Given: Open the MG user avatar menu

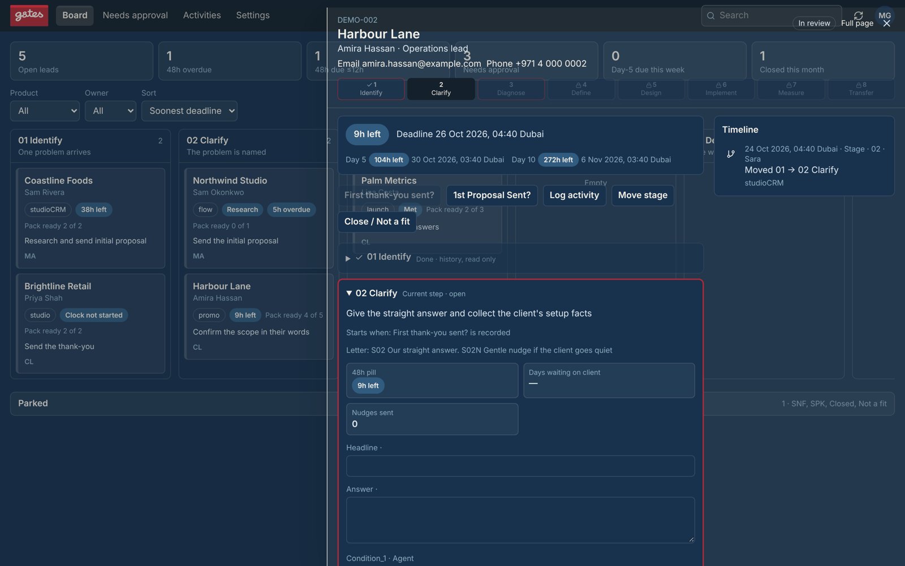Looking at the screenshot, I should click(x=885, y=15).
